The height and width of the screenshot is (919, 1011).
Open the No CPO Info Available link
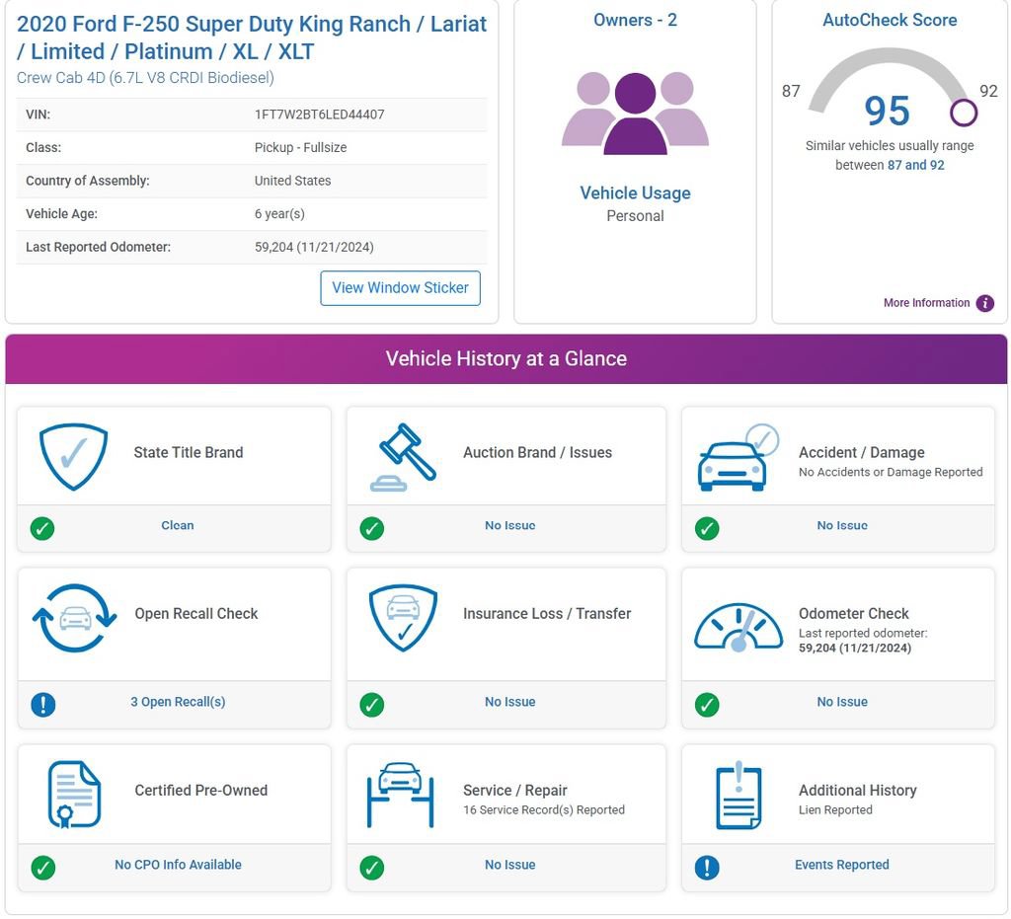178,865
